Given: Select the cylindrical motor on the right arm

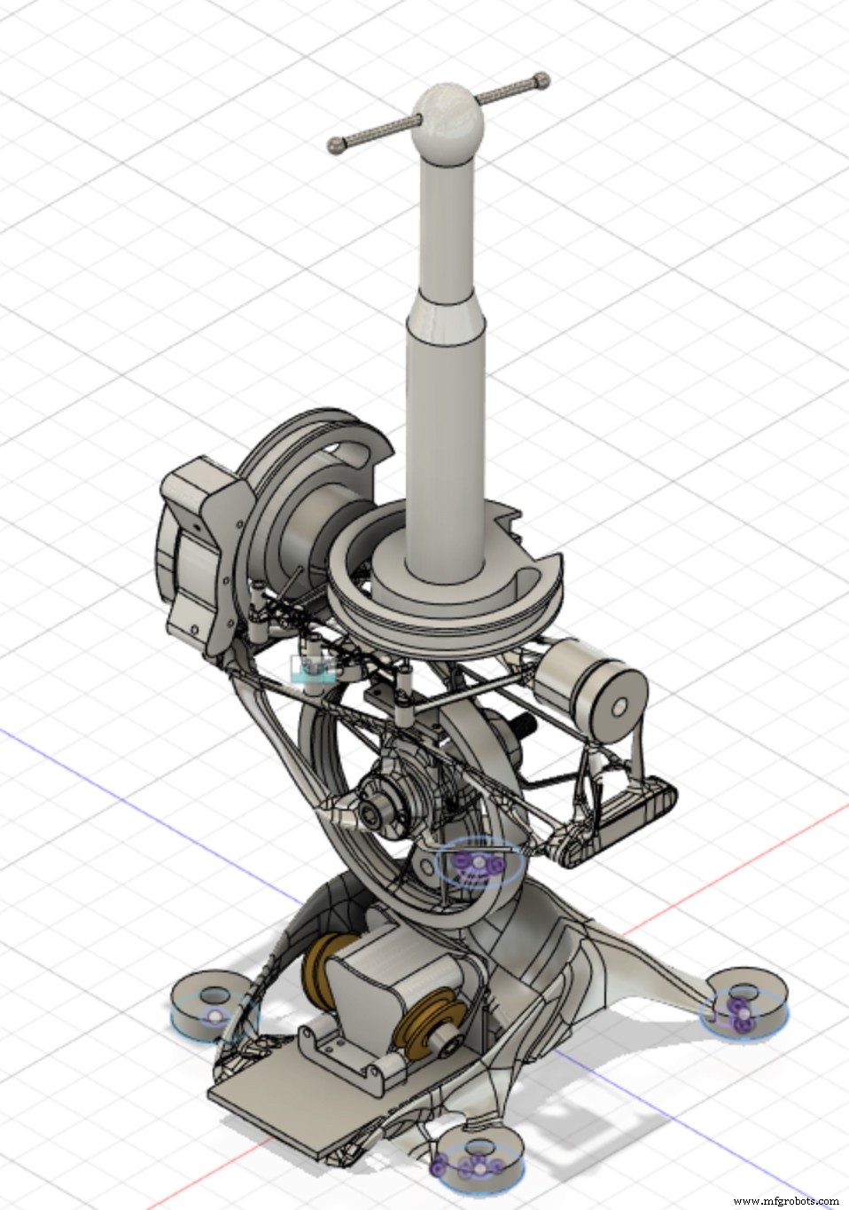Looking at the screenshot, I should click(592, 681).
